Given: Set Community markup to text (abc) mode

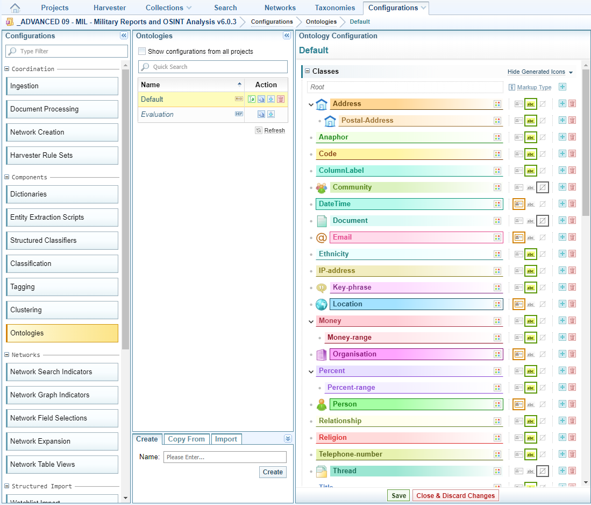Looking at the screenshot, I should [x=531, y=187].
